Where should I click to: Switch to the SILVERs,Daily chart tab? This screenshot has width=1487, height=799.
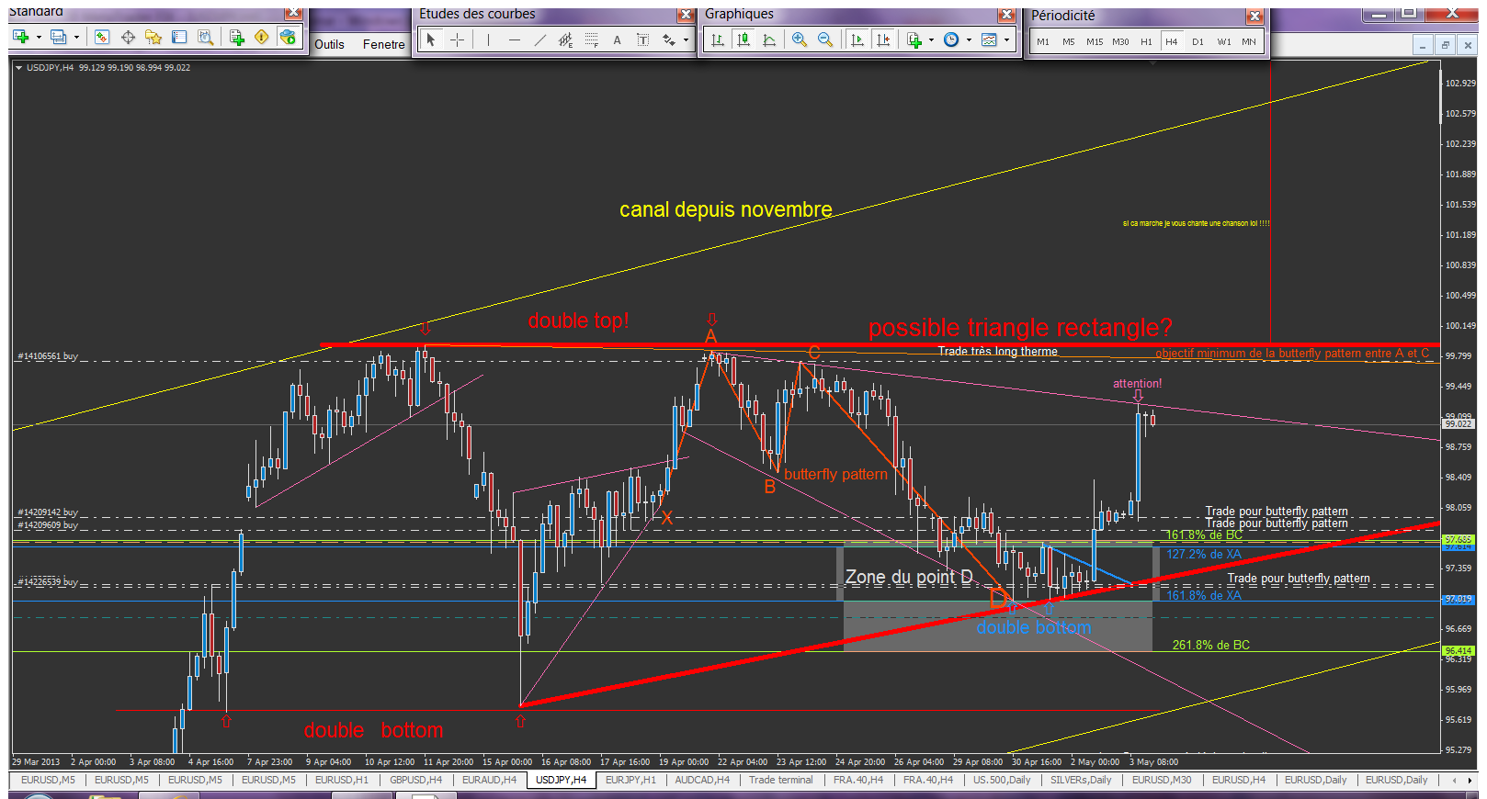[1081, 780]
